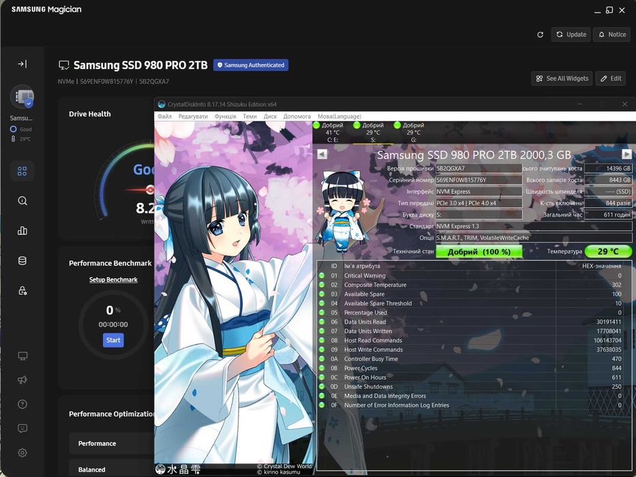636x477 pixels.
Task: Open the Допомога menu in CrystalDiskInfo
Action: (297, 117)
